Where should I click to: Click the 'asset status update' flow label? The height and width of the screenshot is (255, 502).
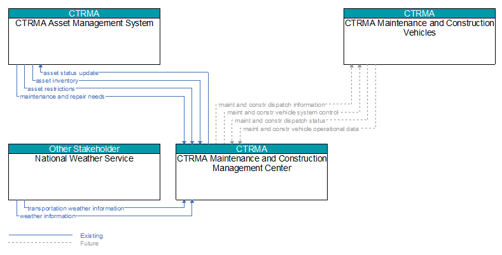tap(71, 73)
